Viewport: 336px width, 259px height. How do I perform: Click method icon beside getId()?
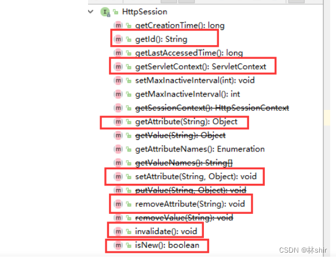tap(118, 39)
